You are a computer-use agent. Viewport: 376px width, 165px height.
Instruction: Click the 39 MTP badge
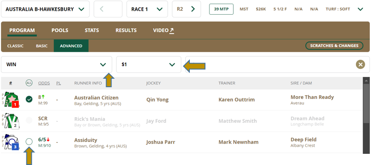point(221,9)
